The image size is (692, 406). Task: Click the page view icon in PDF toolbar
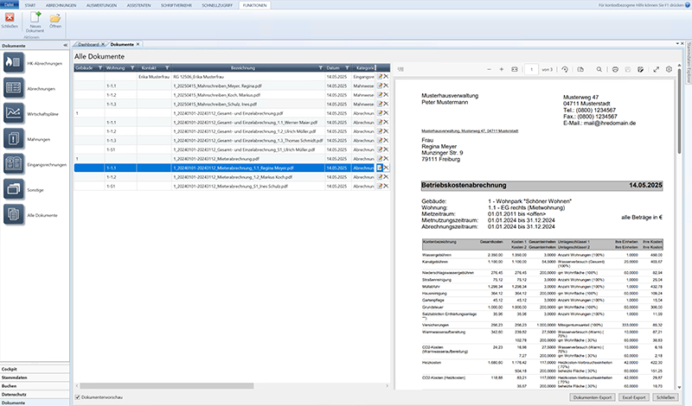click(x=580, y=69)
